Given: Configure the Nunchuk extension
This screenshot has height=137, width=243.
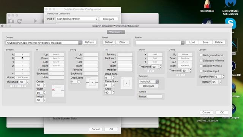Looking at the screenshot, I should click(x=148, y=86).
